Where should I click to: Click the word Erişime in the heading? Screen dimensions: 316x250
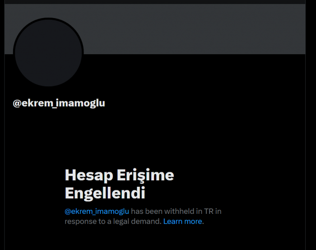pyautogui.click(x=145, y=175)
